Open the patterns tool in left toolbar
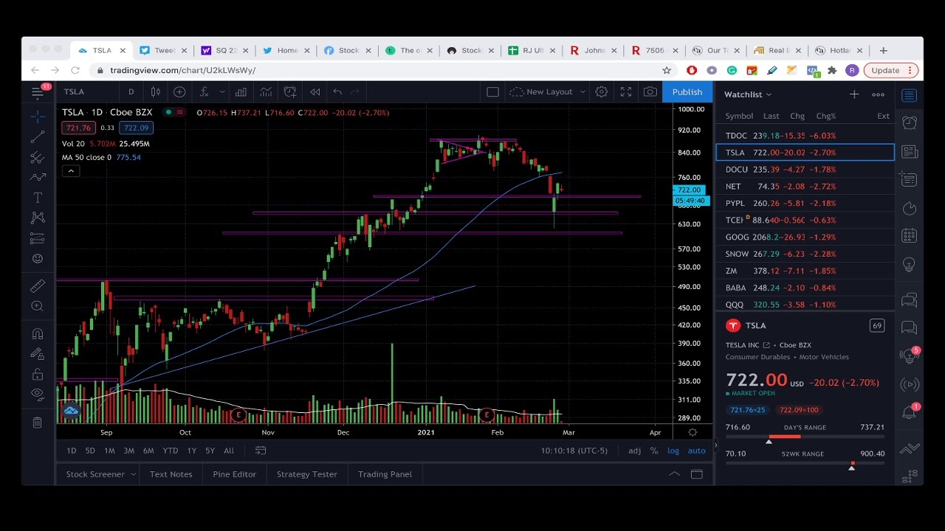The width and height of the screenshot is (945, 531). click(37, 218)
